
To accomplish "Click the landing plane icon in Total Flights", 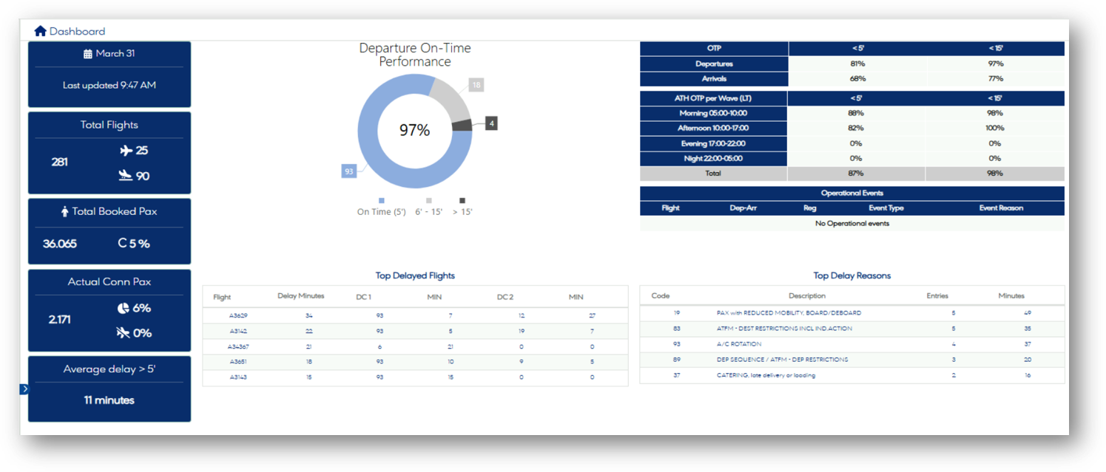I will tap(126, 176).
